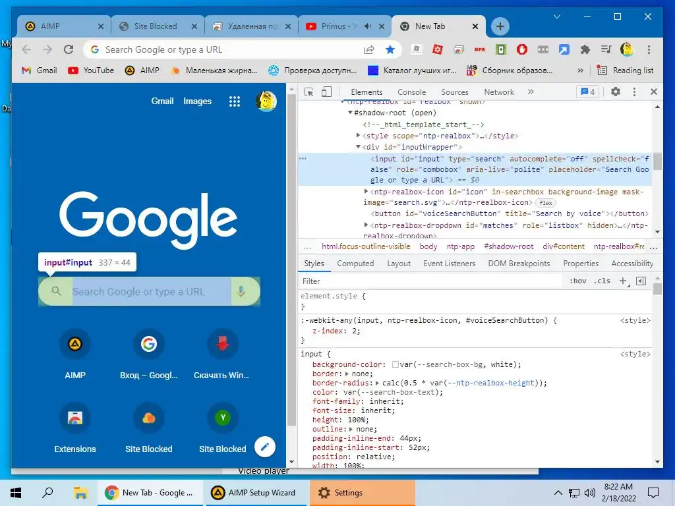Open AIMP Setup Wizard from taskbar
Screen dimensions: 675x506
[255, 493]
